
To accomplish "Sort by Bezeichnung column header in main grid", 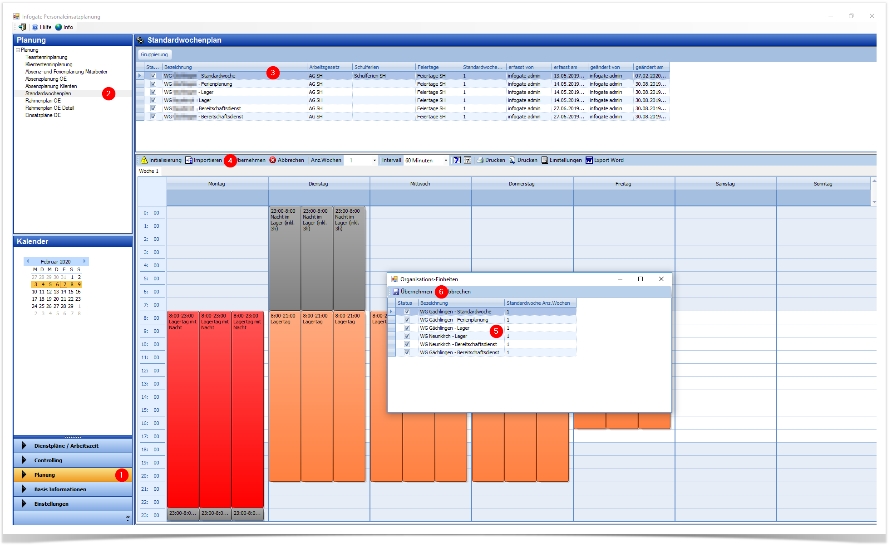I will (x=234, y=67).
